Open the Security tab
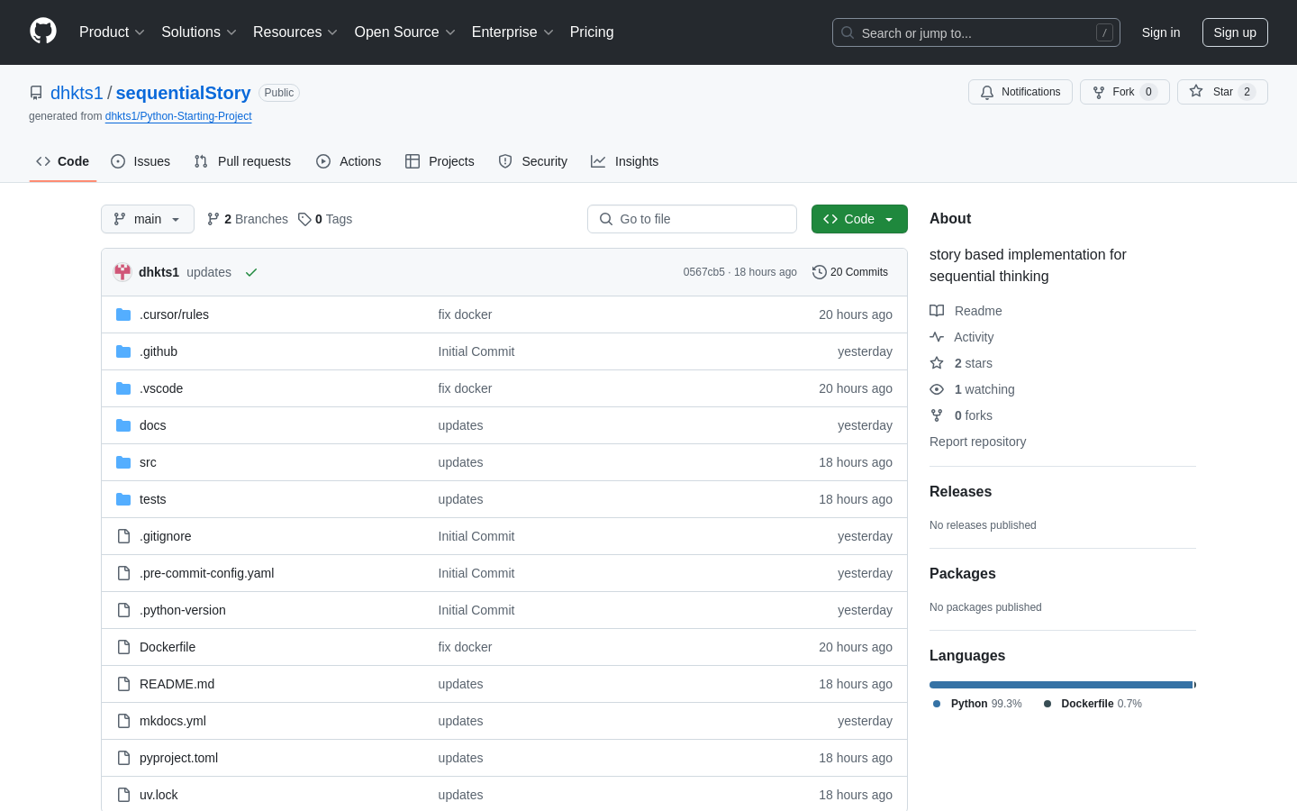1297x811 pixels. click(533, 161)
